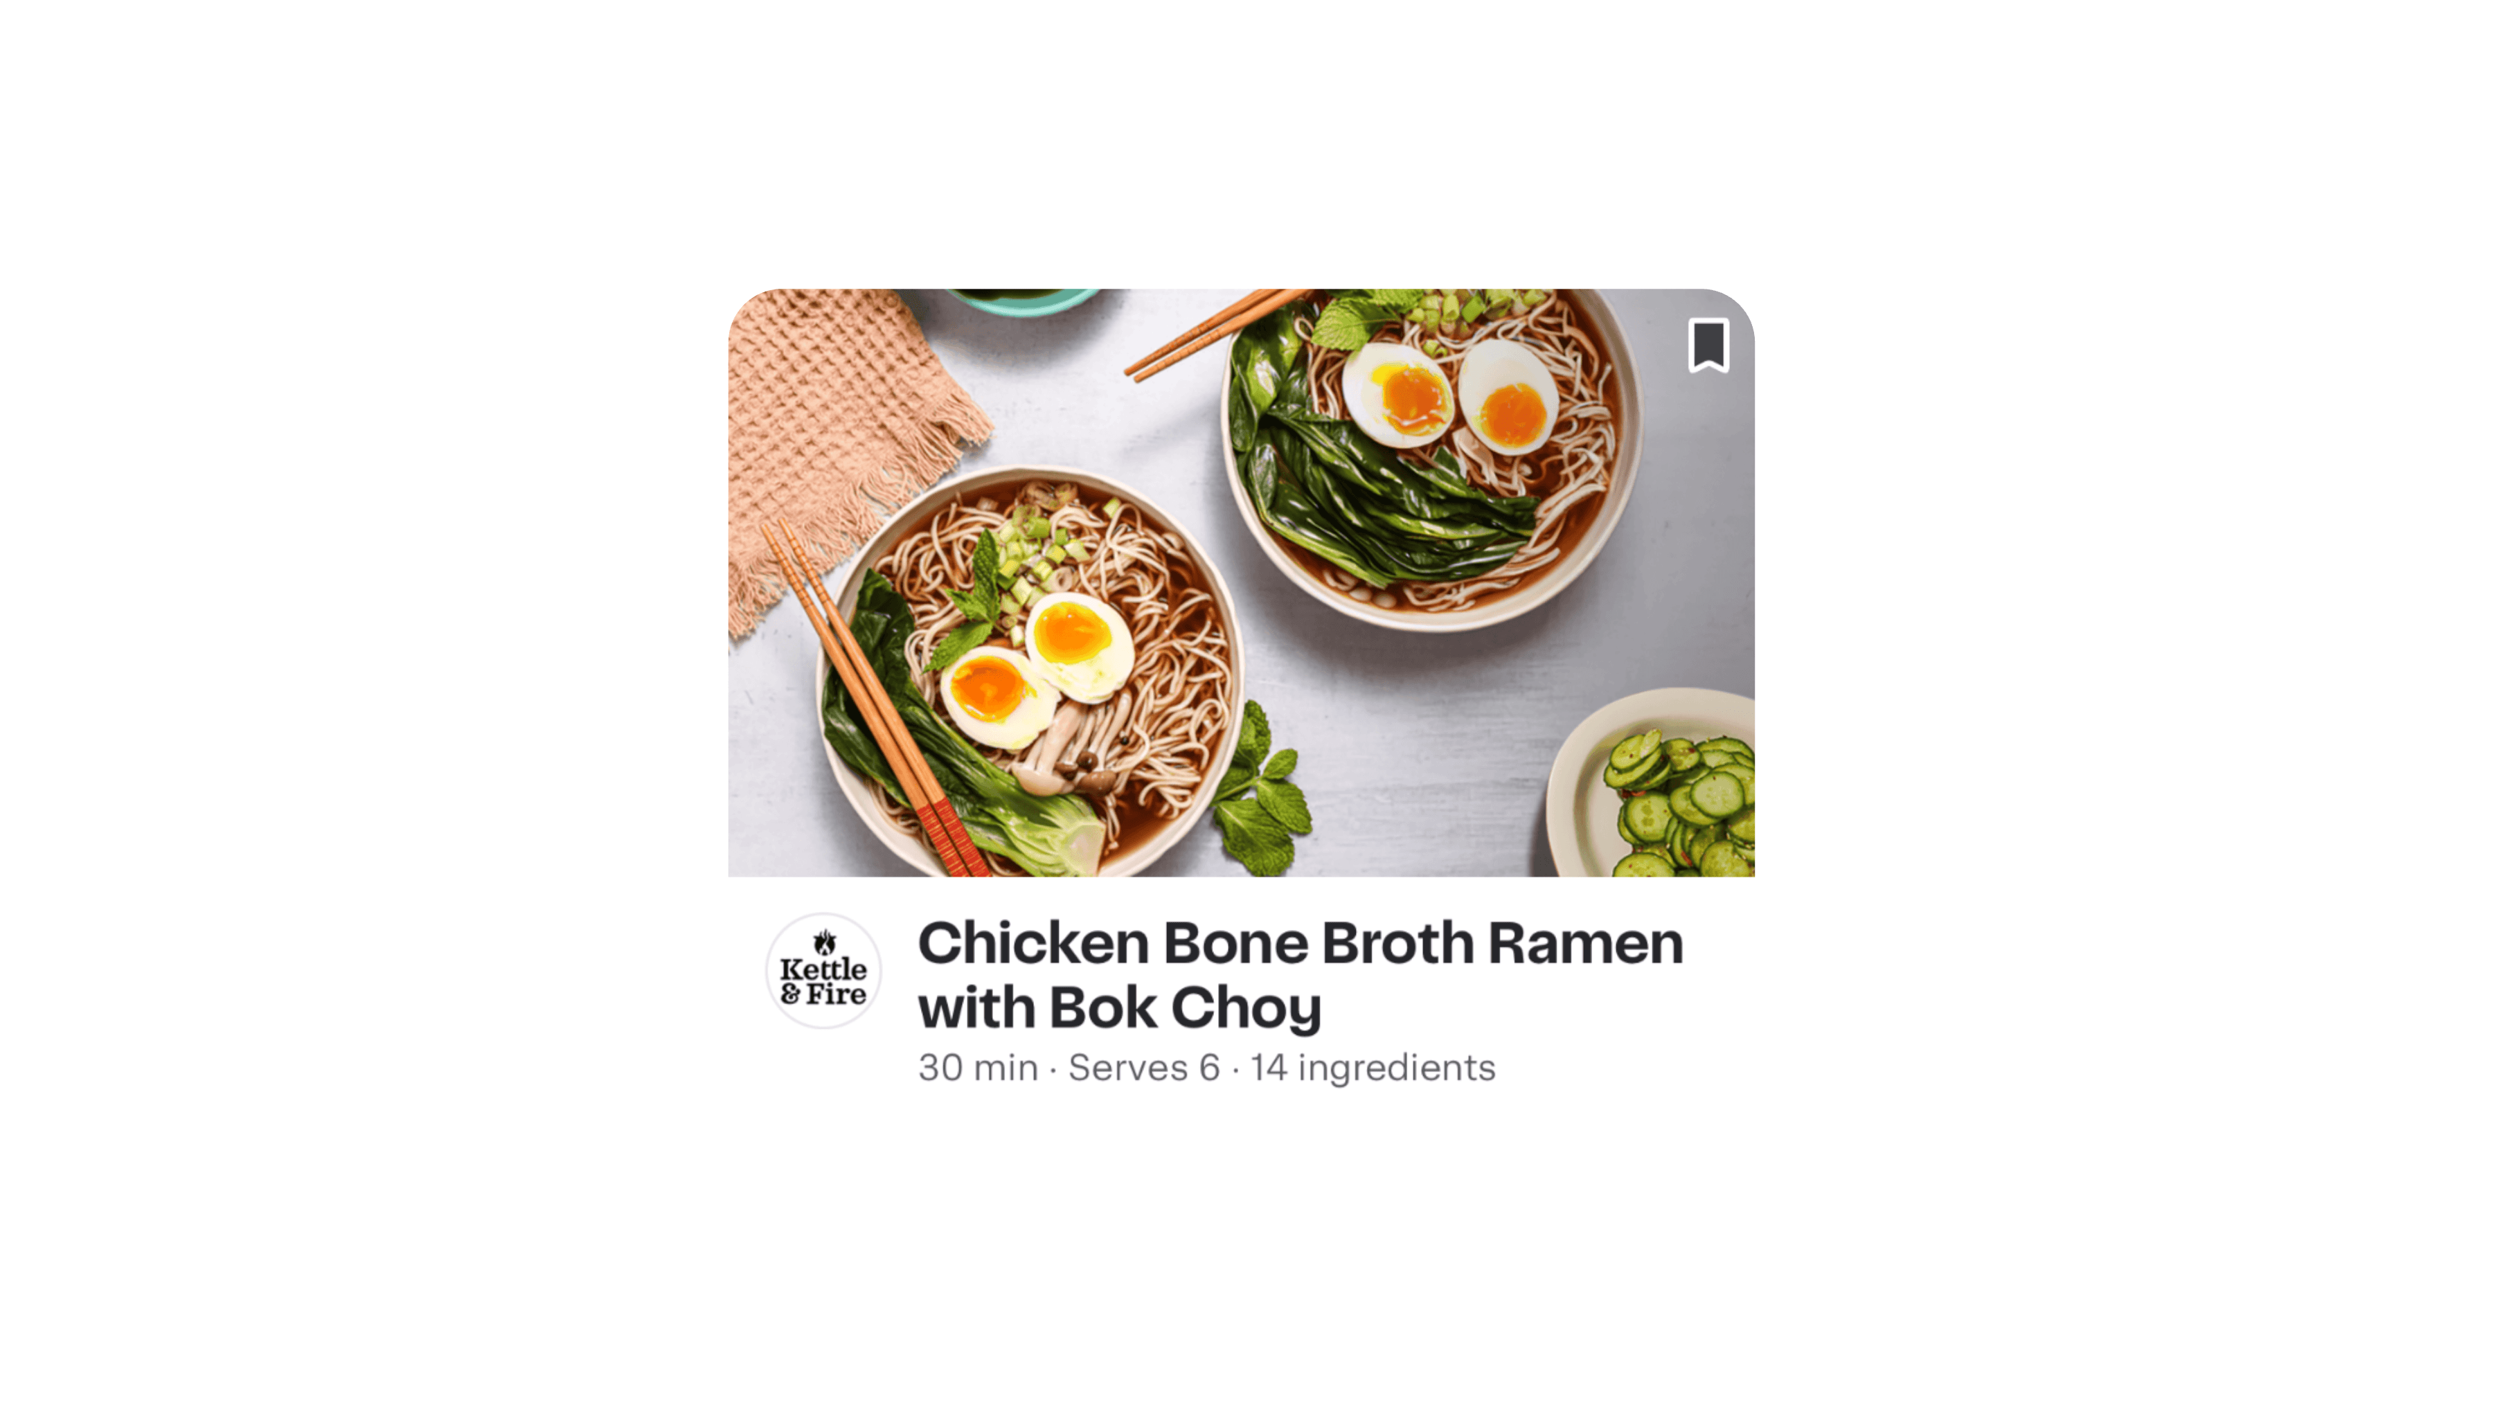Select the '30 min' cook time label

tap(978, 1067)
